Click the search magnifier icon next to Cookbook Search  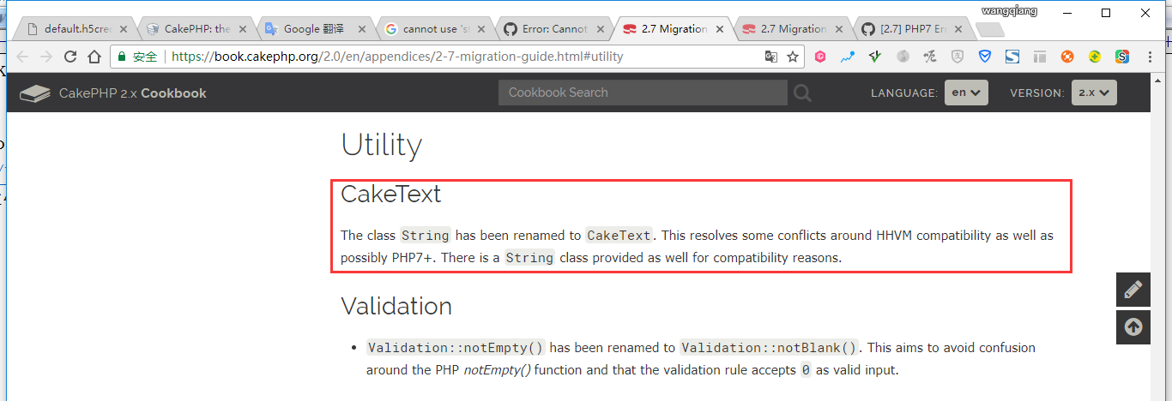pos(802,93)
